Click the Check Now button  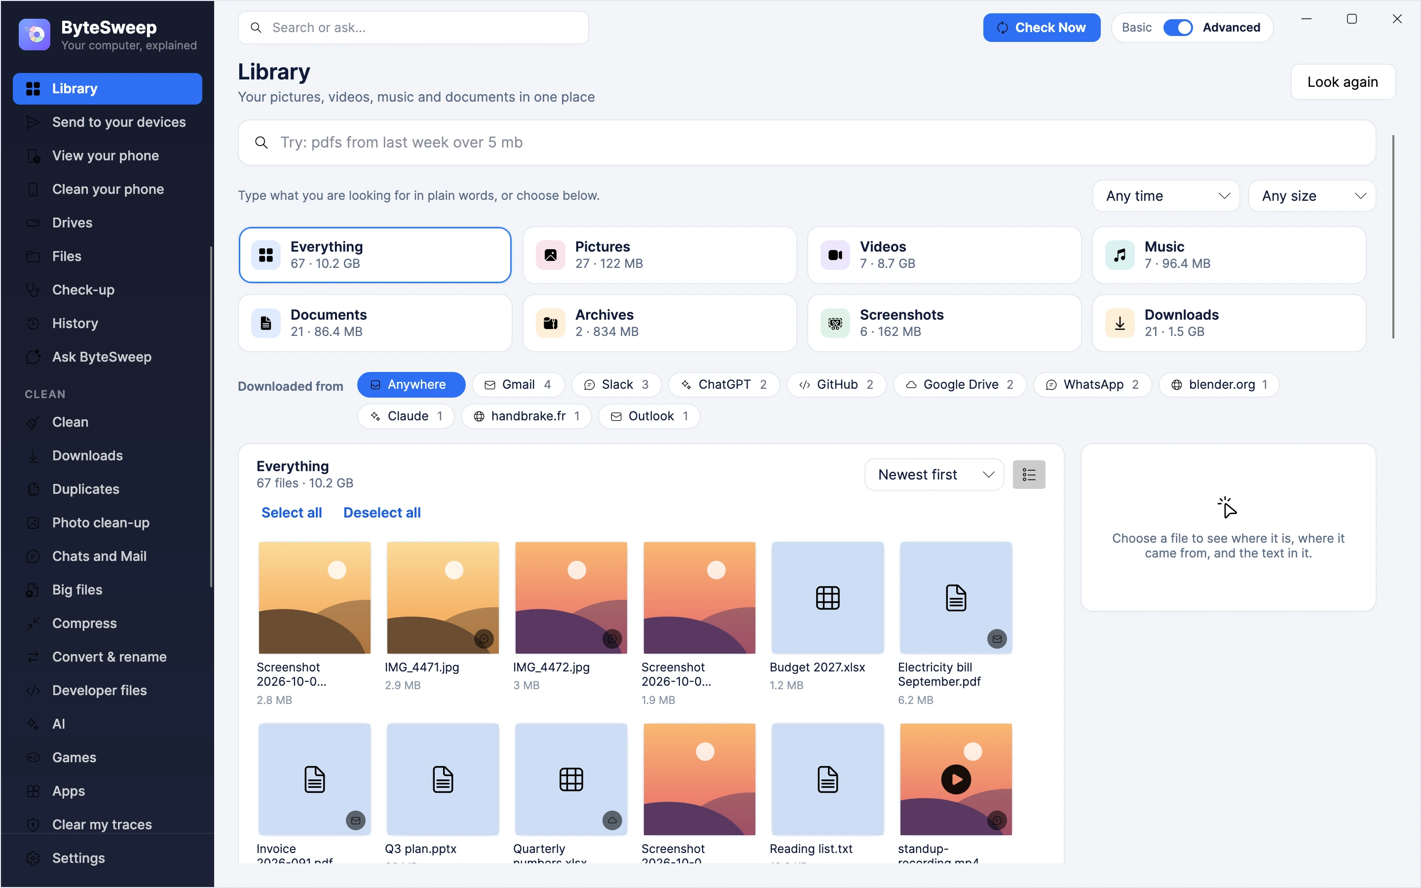tap(1042, 28)
